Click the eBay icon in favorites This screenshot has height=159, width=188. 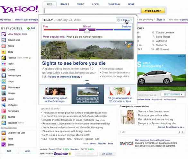click(4, 52)
